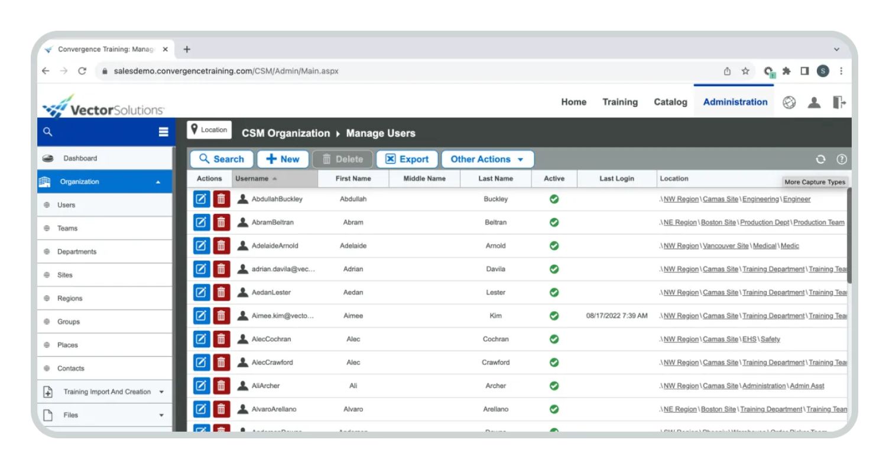Open a new browser tab with plus button

tap(187, 50)
